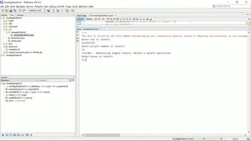Click the run progress bar in status bar
This screenshot has width=251, height=141.
point(207,139)
